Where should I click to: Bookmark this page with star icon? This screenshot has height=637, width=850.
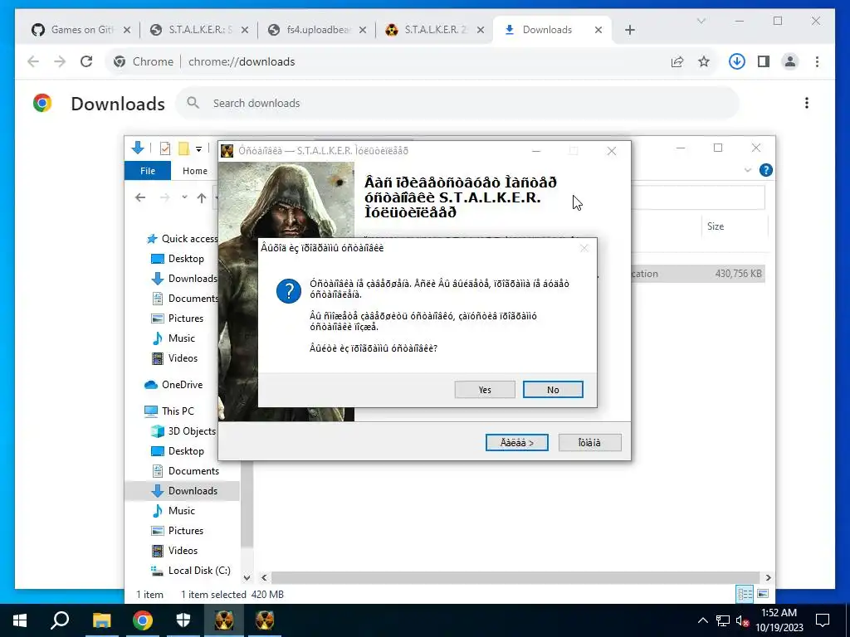tap(704, 61)
